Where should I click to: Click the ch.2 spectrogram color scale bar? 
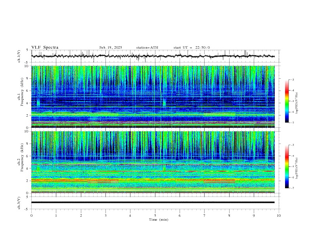[287, 166]
